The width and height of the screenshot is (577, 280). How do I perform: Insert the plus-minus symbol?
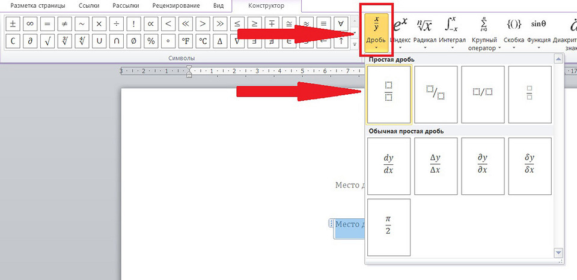[x=12, y=24]
